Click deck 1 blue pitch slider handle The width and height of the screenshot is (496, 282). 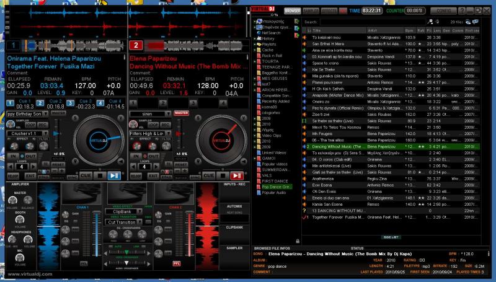click(56, 134)
